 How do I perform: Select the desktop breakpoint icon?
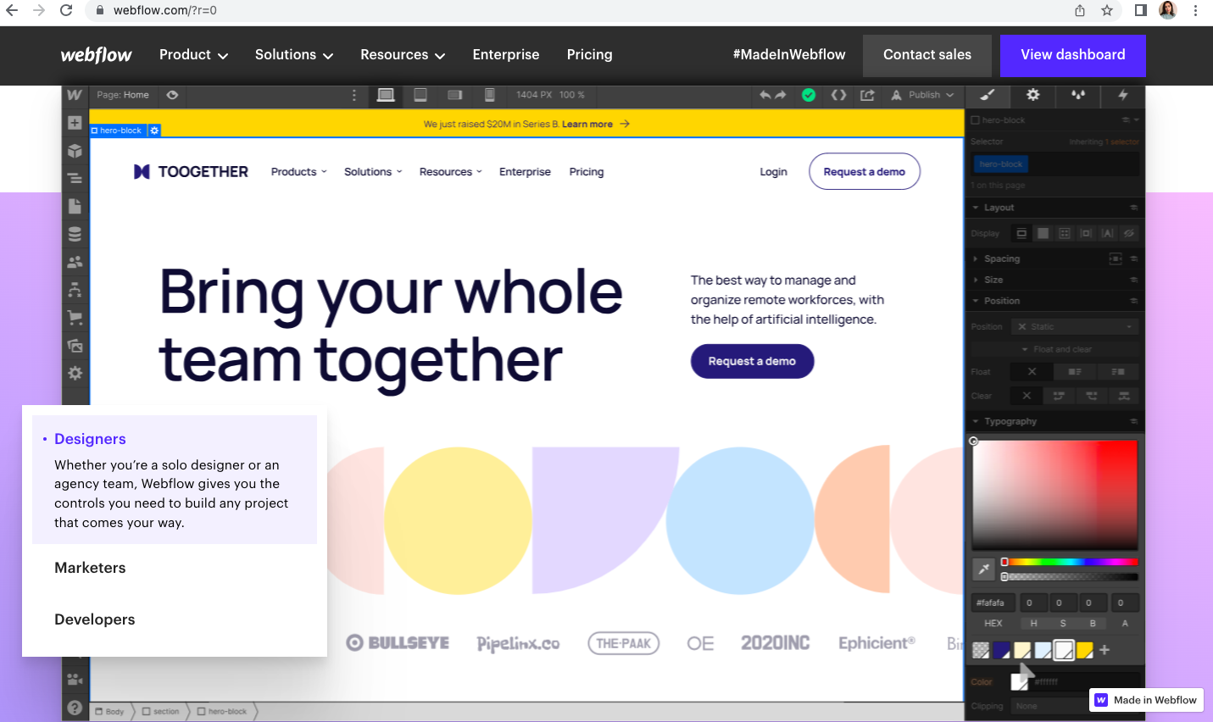tap(386, 95)
